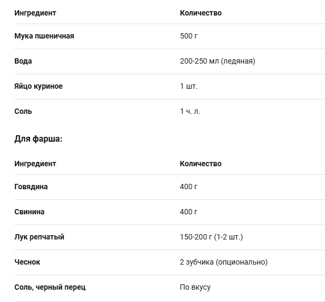Click the 'Яйцо куриное' ingredient cell
This screenshot has width=325, height=302.
[x=38, y=86]
